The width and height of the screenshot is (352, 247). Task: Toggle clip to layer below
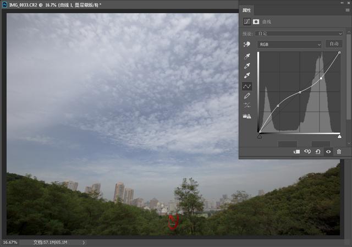click(x=296, y=151)
